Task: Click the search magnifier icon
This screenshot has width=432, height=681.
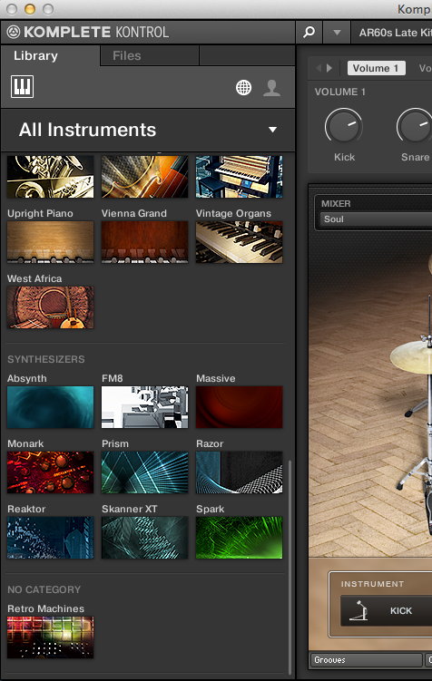Action: click(x=309, y=32)
